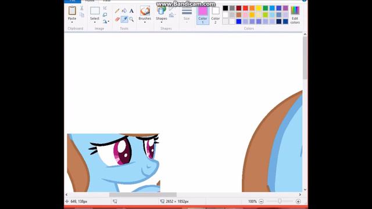This screenshot has height=209, width=372.
Task: Click the Brushes icon
Action: pos(145,11)
